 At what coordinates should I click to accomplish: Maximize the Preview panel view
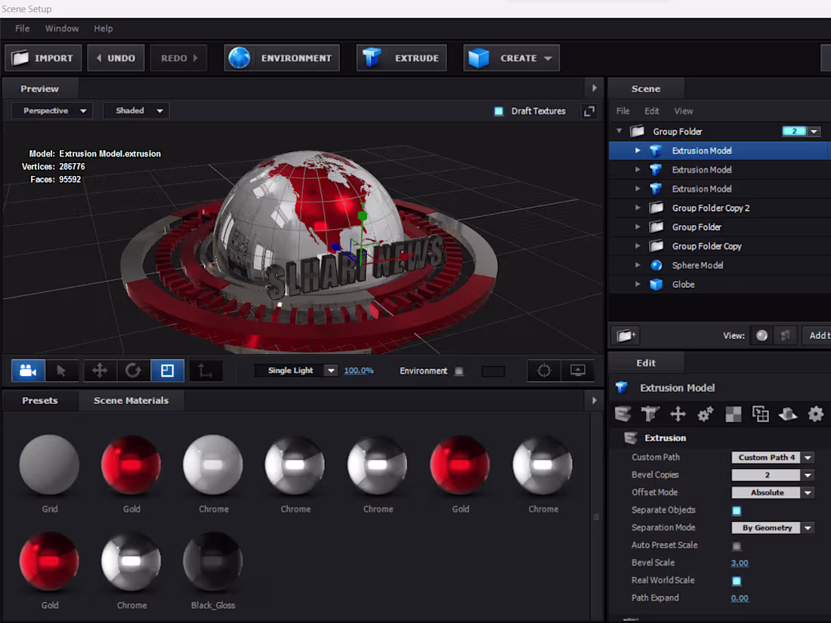coord(588,111)
